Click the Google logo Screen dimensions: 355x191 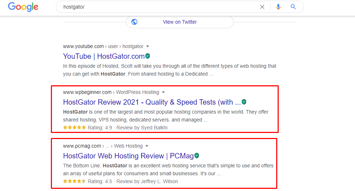[23, 7]
